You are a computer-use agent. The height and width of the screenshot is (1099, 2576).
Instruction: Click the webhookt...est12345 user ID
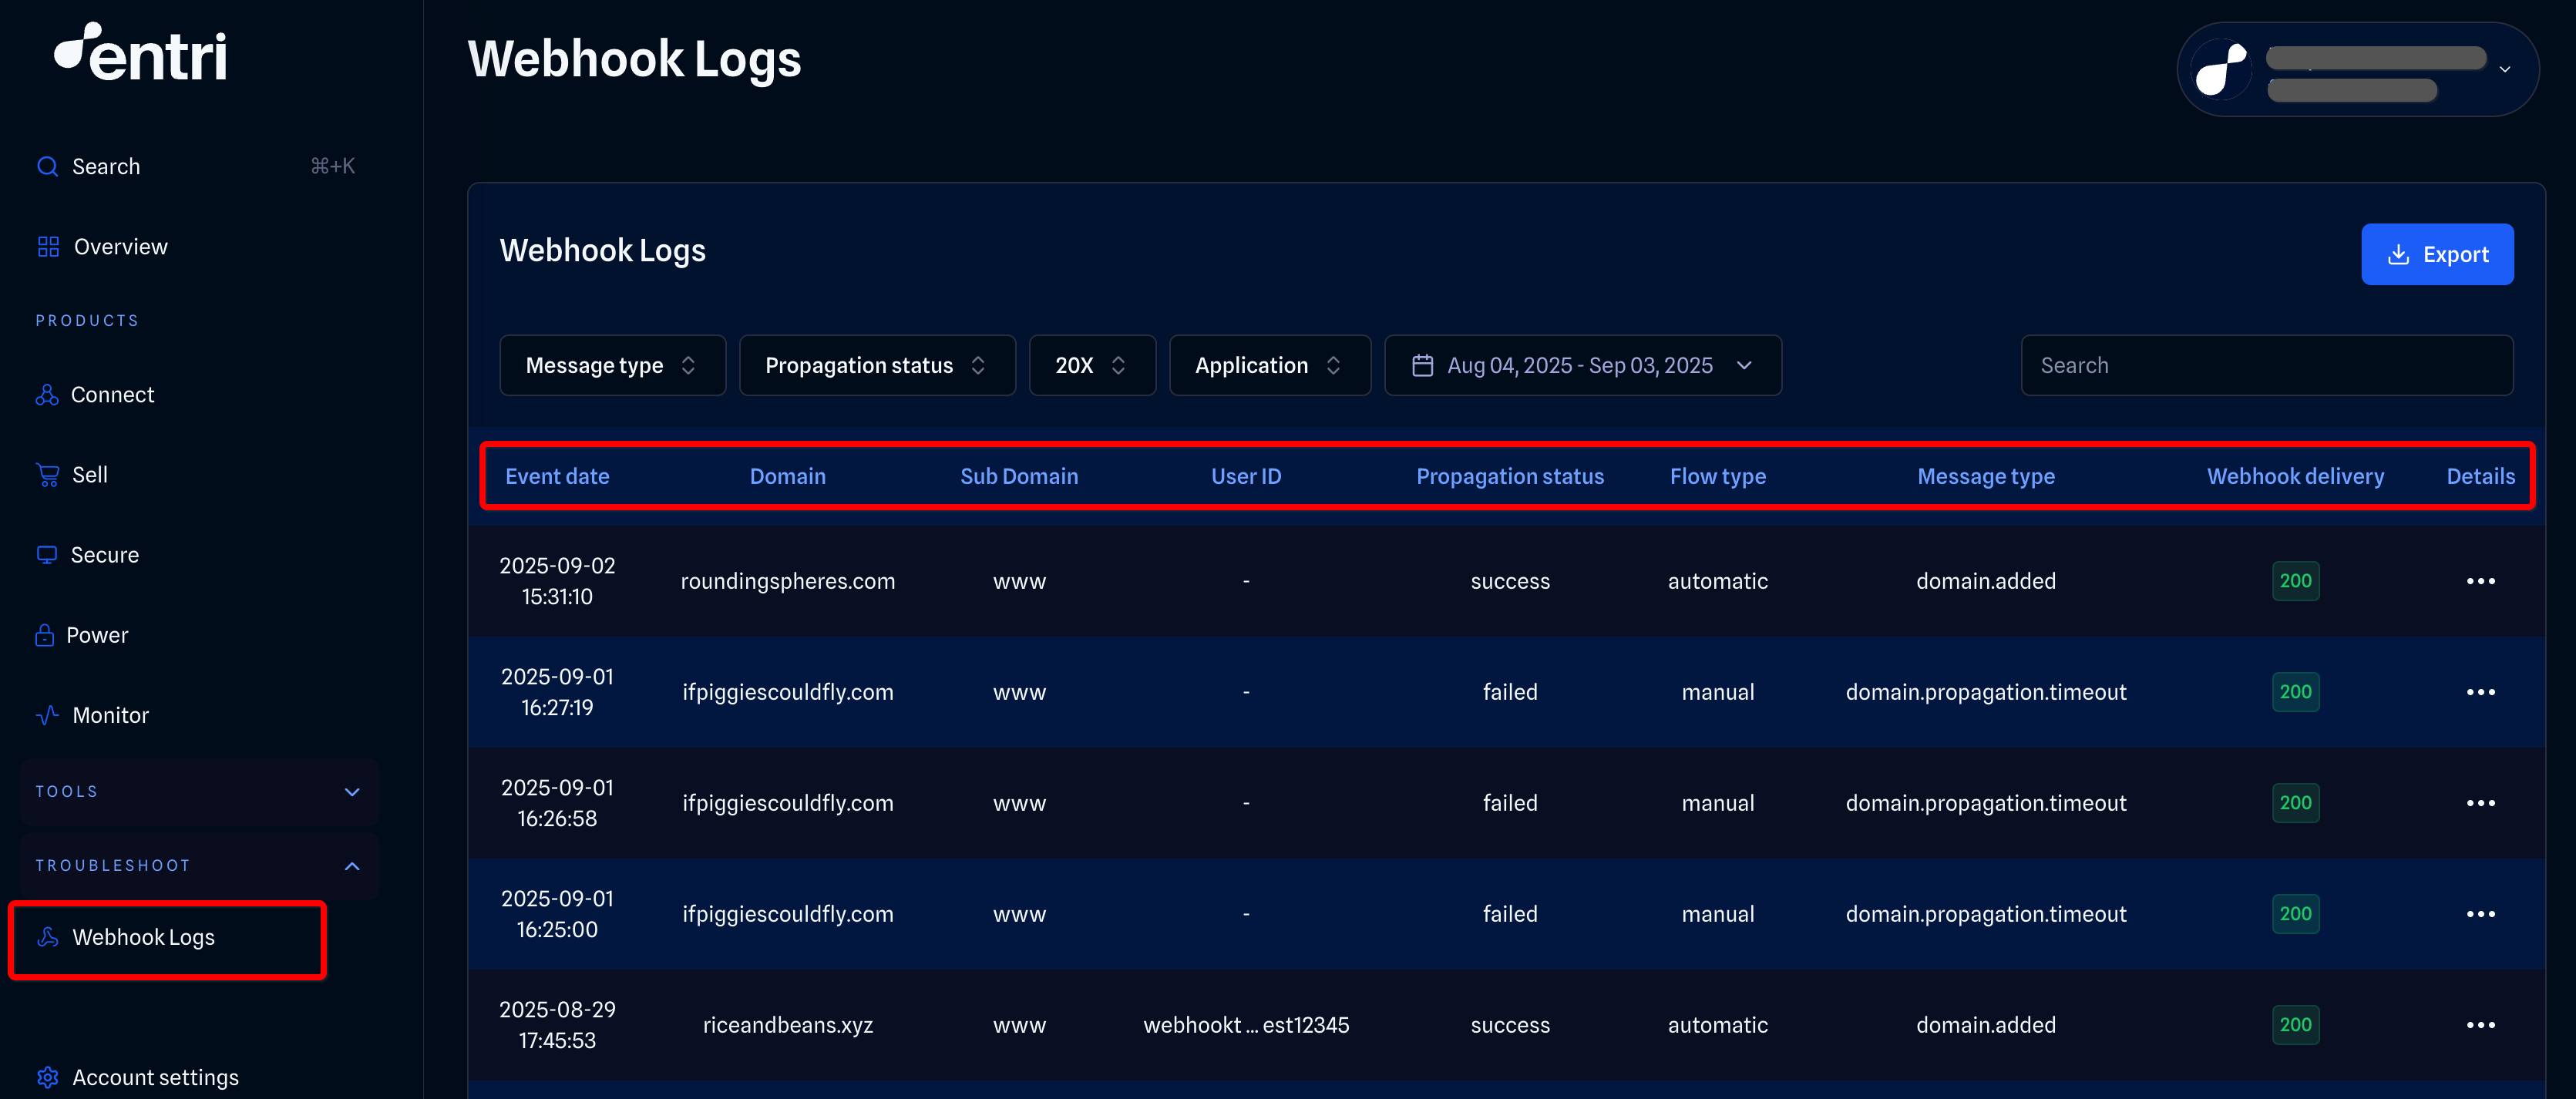[x=1246, y=1025]
